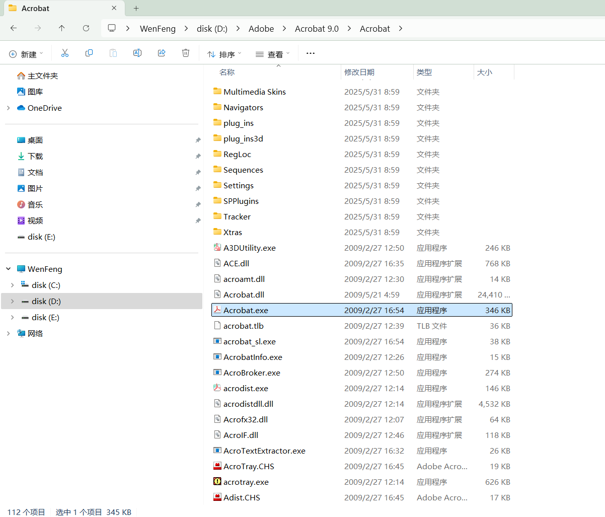
Task: Collapse the WenFeng computer node
Action: (9, 269)
